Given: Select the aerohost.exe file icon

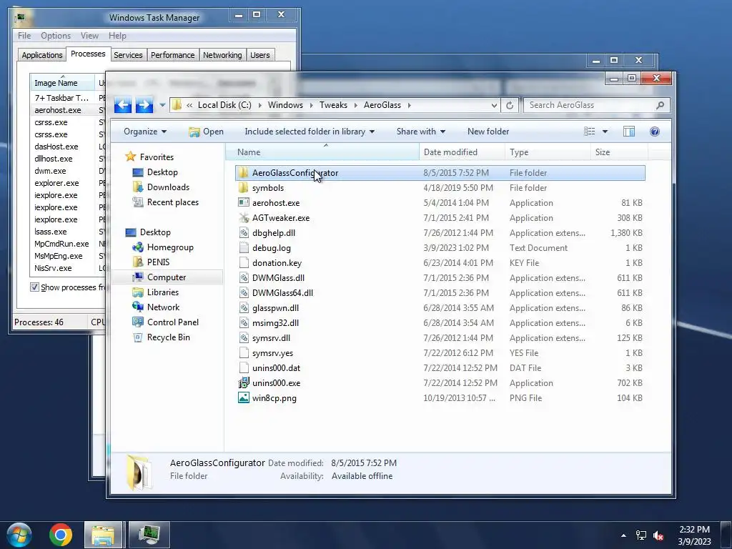Looking at the screenshot, I should [243, 202].
